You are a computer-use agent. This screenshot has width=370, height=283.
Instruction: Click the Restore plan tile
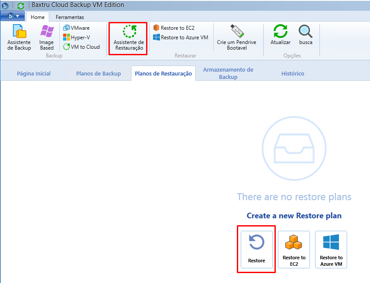[x=256, y=249]
